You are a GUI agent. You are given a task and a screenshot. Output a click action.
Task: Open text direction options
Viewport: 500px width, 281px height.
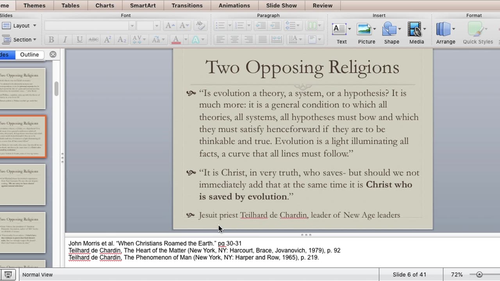point(295,39)
